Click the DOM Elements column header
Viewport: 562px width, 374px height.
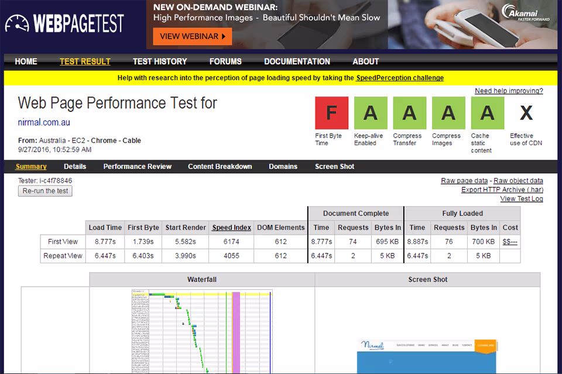pos(280,228)
